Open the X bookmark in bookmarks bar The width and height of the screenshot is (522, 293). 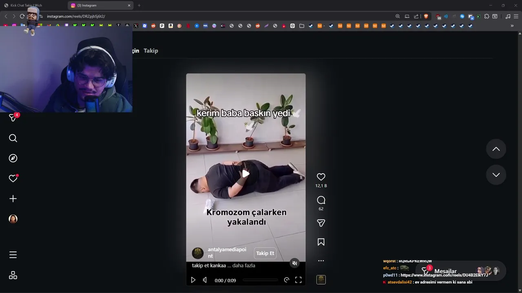[x=136, y=26]
